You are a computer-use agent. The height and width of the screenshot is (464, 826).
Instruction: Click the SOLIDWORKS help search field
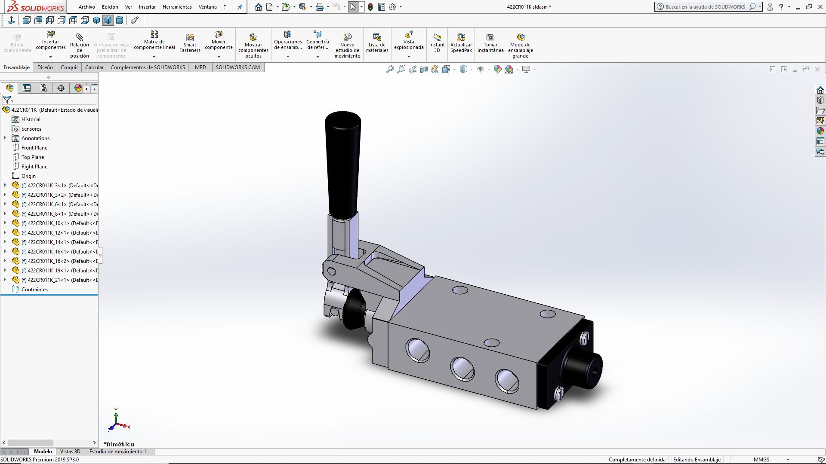pos(705,7)
